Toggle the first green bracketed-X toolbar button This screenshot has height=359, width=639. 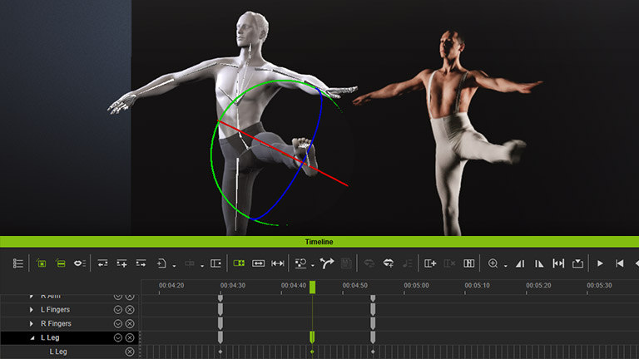coord(41,263)
